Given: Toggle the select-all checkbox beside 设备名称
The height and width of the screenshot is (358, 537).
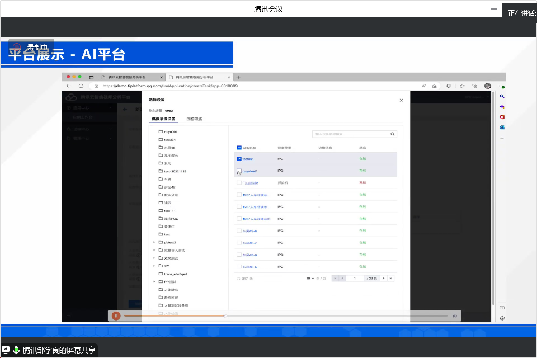Looking at the screenshot, I should click(x=239, y=148).
